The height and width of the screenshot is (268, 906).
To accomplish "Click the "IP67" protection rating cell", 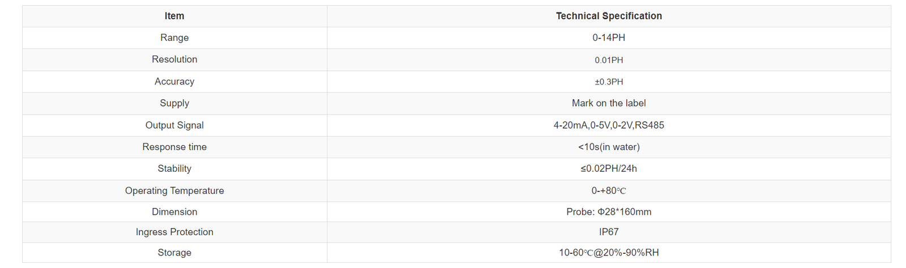I will 609,232.
